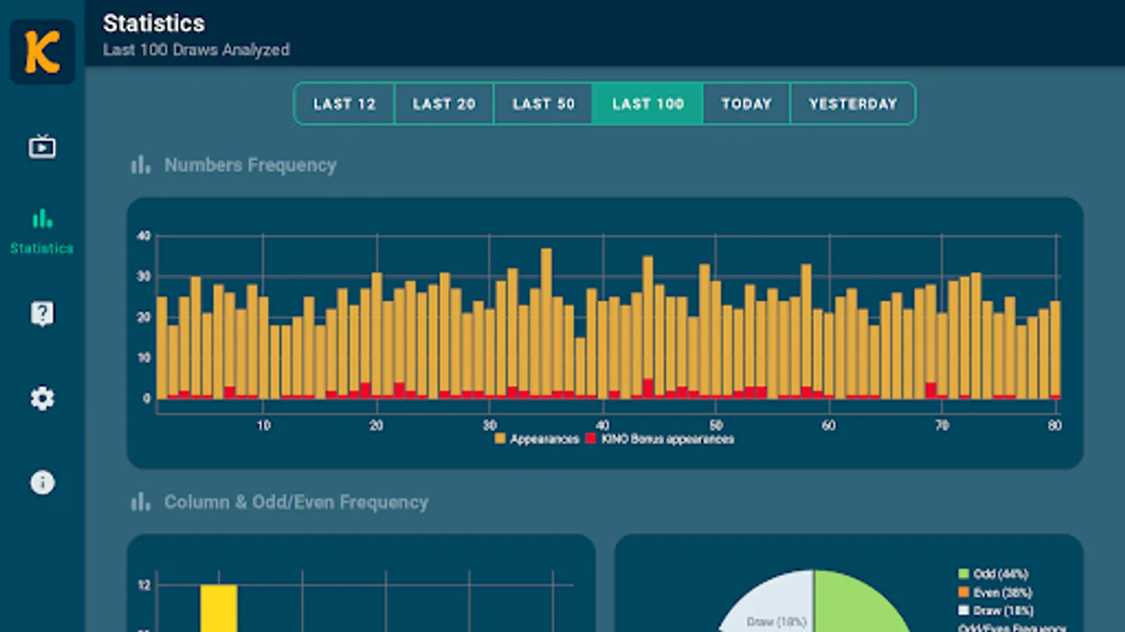
Task: Select the LAST 50 filter
Action: [544, 104]
